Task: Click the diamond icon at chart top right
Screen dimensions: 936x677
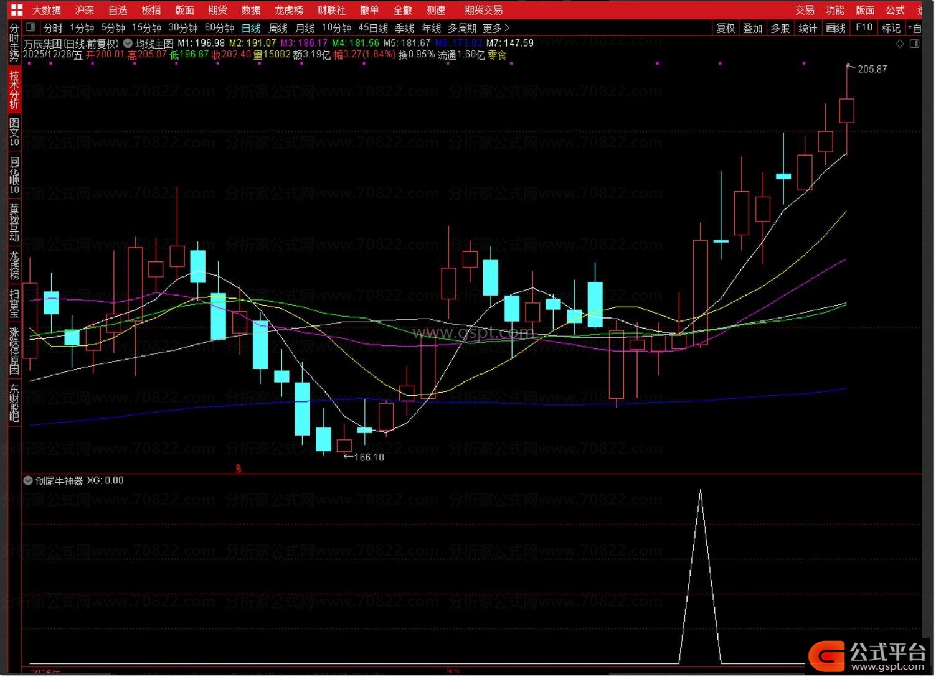Action: [899, 44]
